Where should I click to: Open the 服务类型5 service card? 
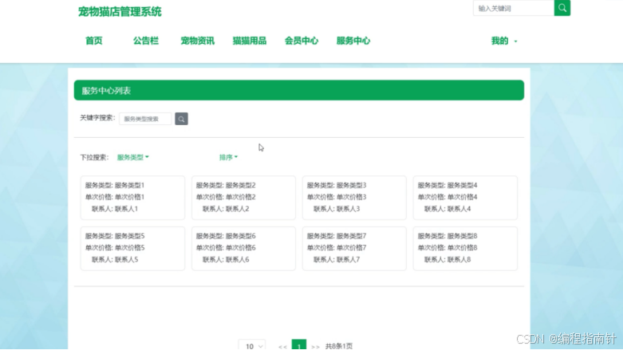click(132, 249)
